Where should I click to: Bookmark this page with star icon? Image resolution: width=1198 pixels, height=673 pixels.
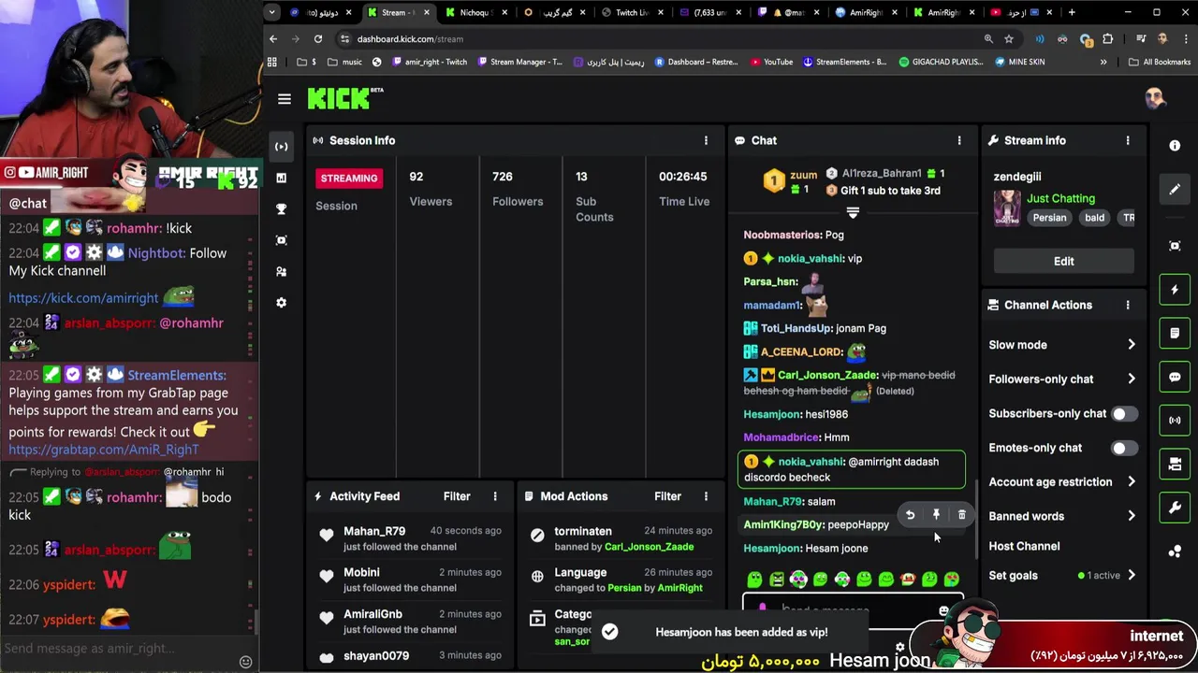tap(1009, 39)
